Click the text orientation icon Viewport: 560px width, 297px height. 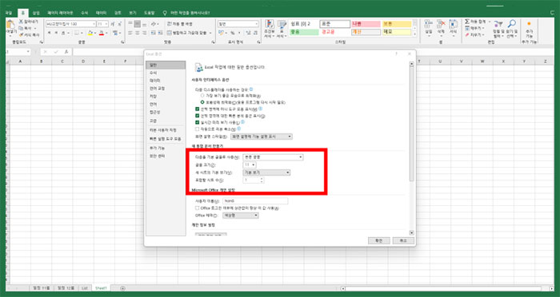[154, 24]
